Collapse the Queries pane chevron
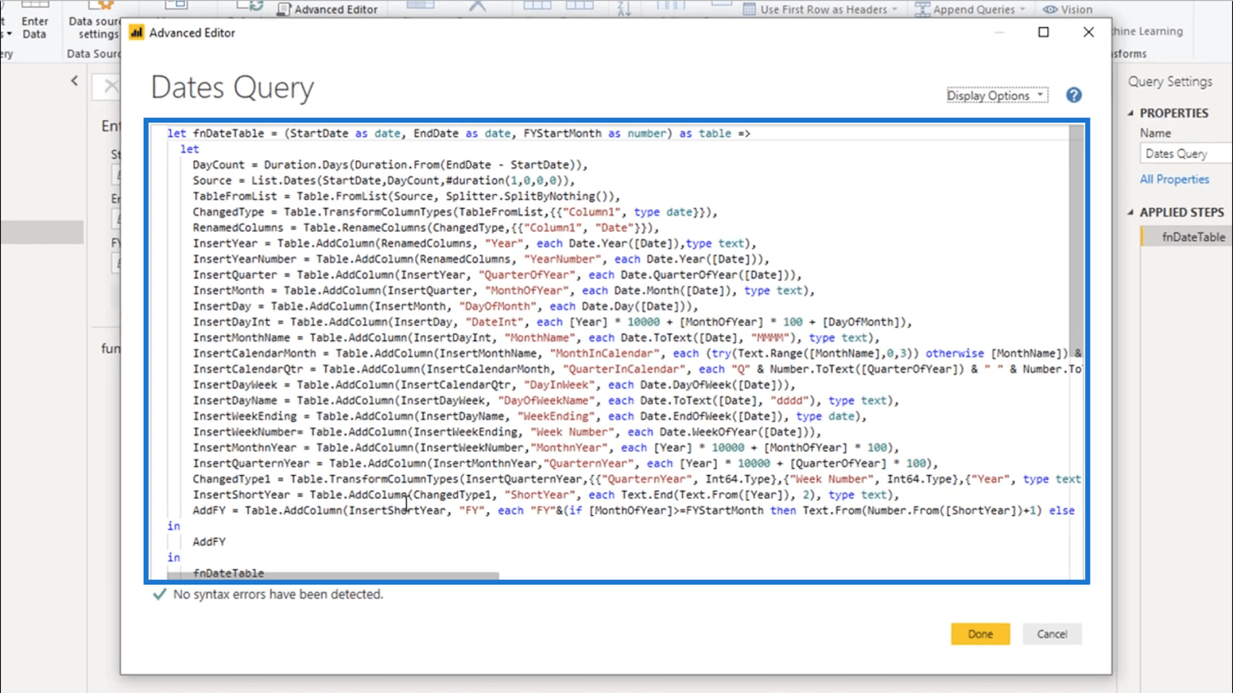 click(x=74, y=80)
